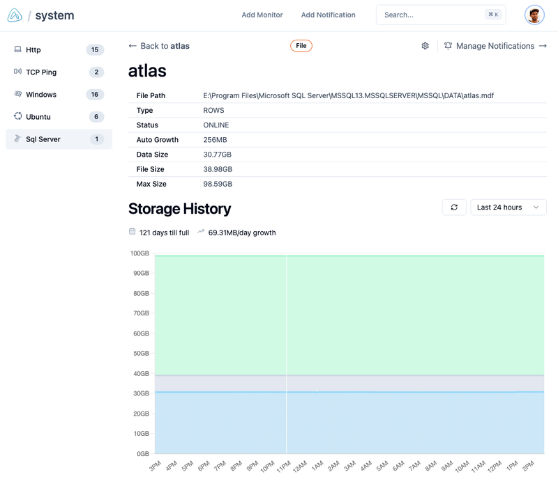Select Add Monitor in the top menu
The width and height of the screenshot is (558, 479).
point(262,15)
